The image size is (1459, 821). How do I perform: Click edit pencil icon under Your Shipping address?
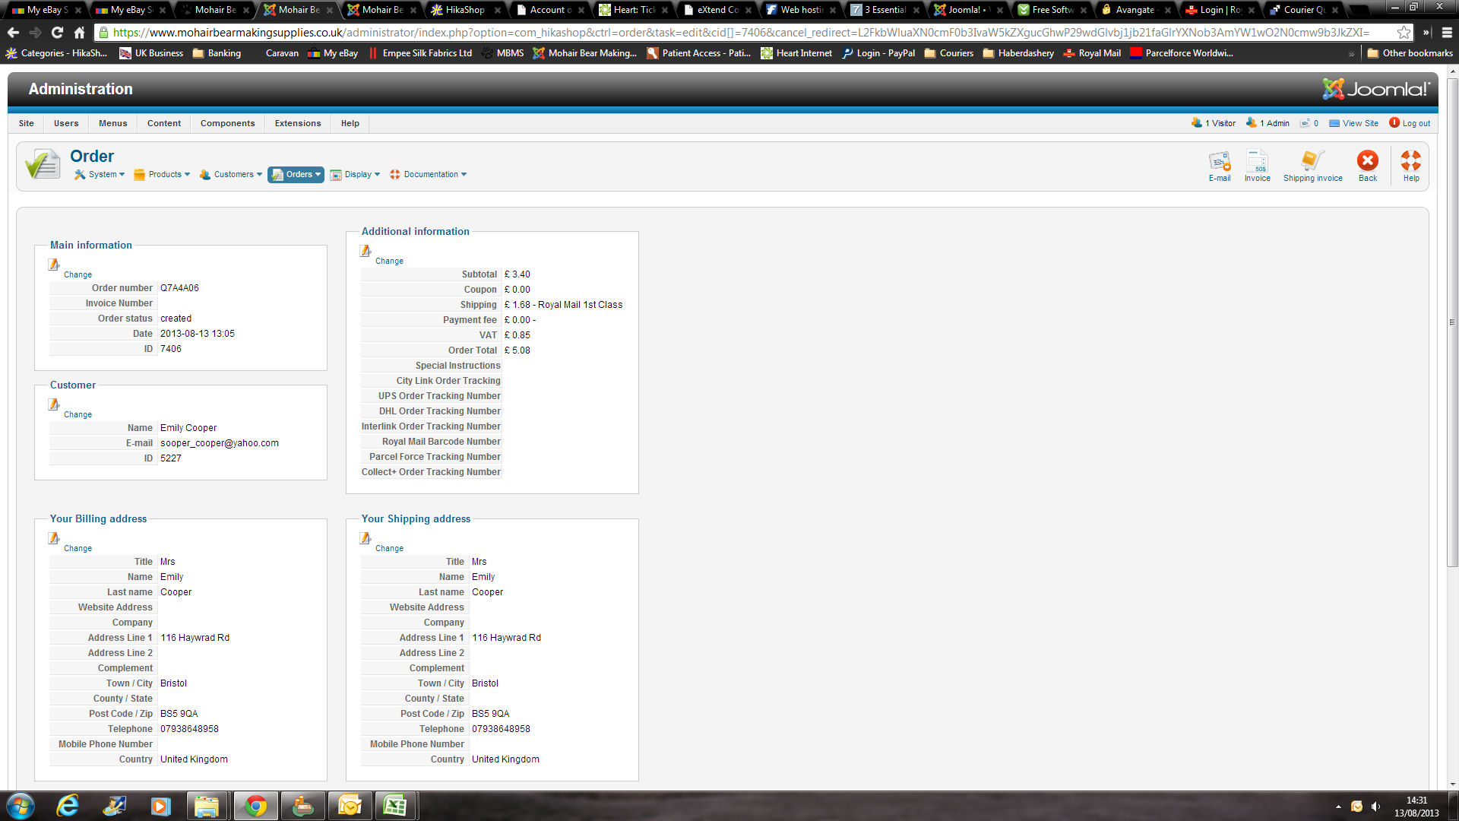coord(366,538)
